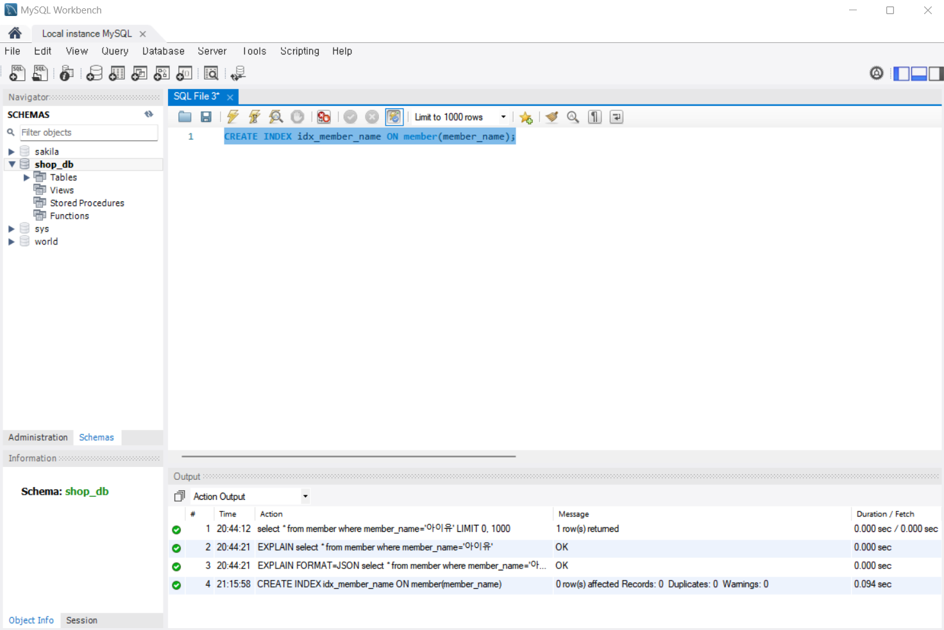Screen dimensions: 944x630
Task: Select output row 4 CREATE INDEX action
Action: (x=554, y=584)
